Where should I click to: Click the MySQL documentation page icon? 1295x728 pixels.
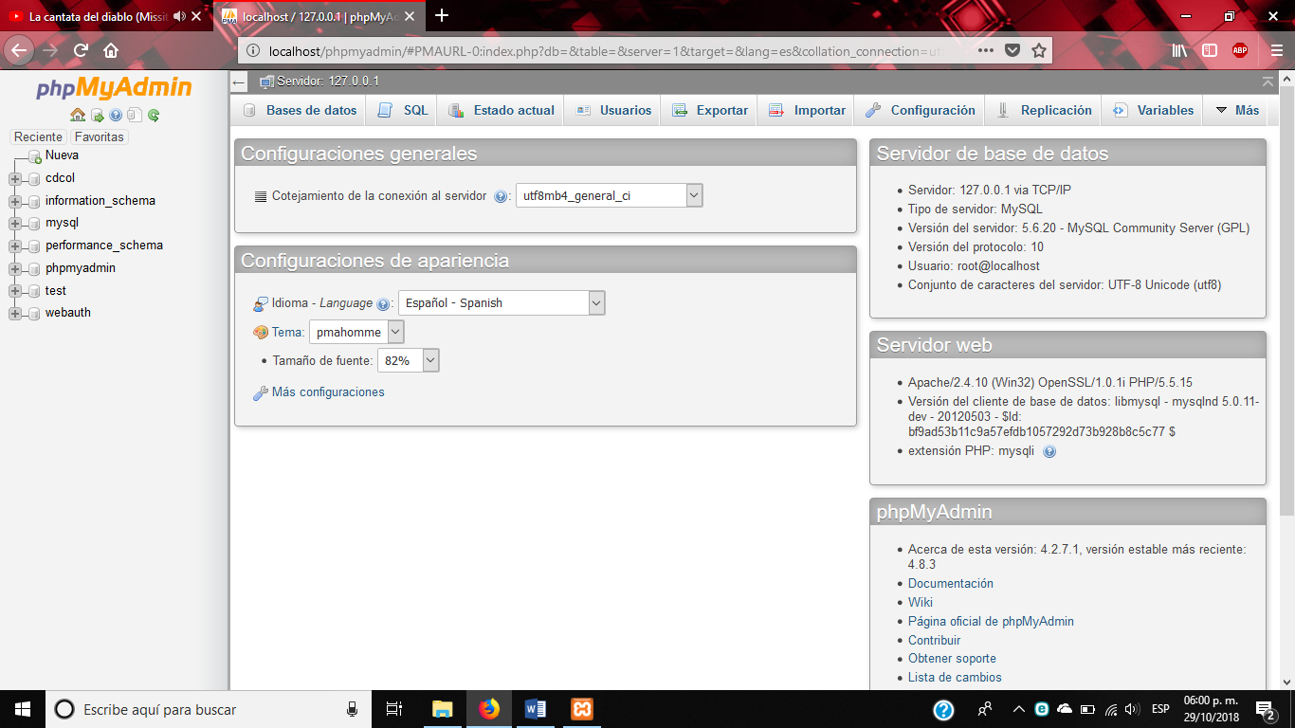click(135, 117)
